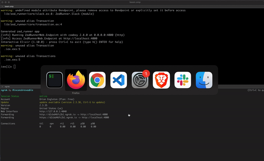Click the beam.smp tab label
This screenshot has height=161, width=264.
pos(9,6)
